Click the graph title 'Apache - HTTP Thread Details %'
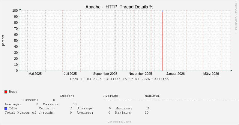 (x=119, y=7)
